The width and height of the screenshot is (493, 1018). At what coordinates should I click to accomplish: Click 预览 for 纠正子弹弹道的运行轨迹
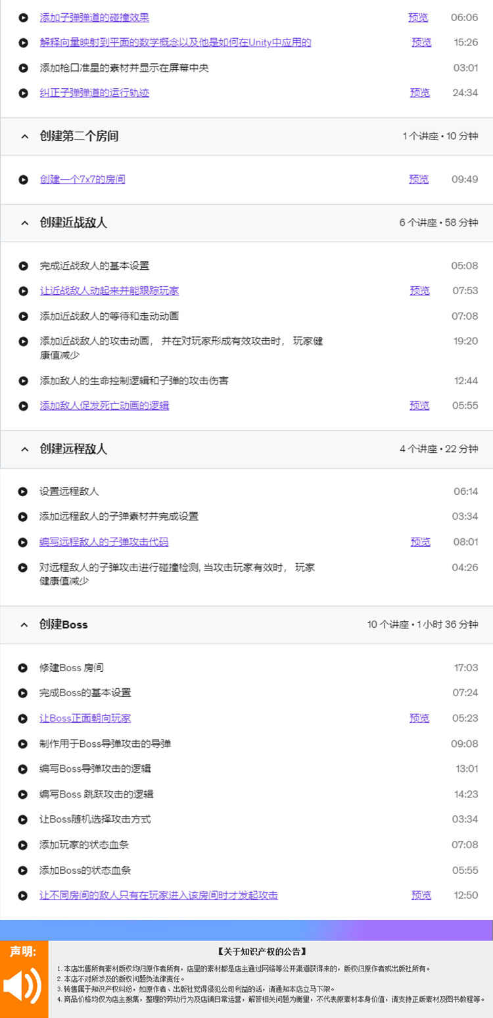(x=420, y=92)
